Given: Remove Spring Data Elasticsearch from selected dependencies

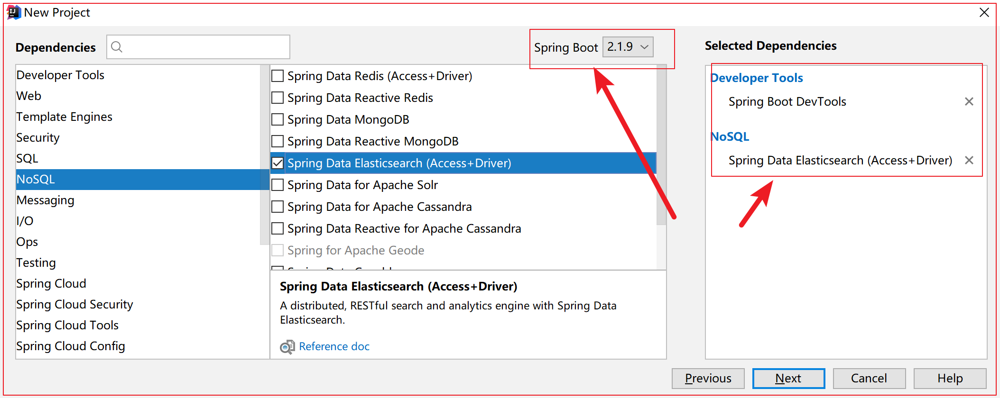Looking at the screenshot, I should (x=969, y=160).
